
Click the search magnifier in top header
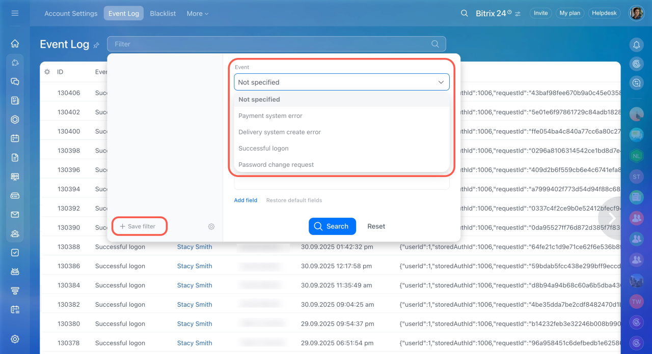click(464, 13)
